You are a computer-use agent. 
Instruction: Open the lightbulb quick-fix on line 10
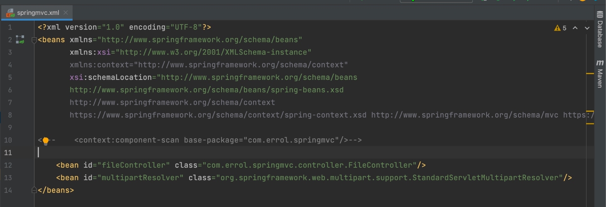point(46,140)
